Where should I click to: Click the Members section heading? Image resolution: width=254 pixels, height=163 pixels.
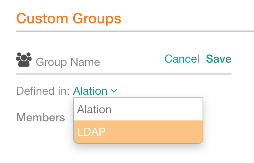41,117
